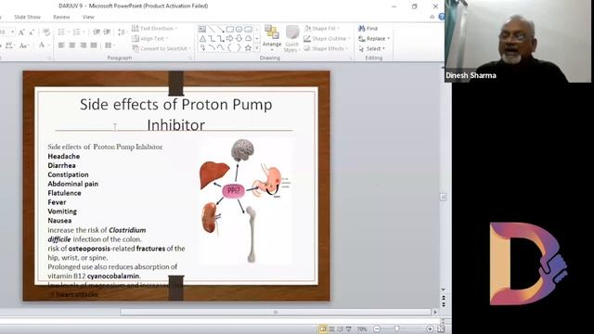The height and width of the screenshot is (334, 594).
Task: Minimize the ribbon chevron
Action: (432, 17)
